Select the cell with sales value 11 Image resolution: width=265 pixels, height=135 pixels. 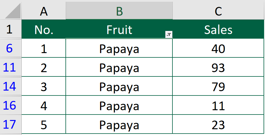(218, 105)
